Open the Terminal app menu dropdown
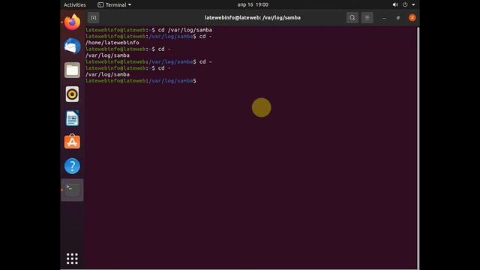Image resolution: width=480 pixels, height=270 pixels. [115, 4]
